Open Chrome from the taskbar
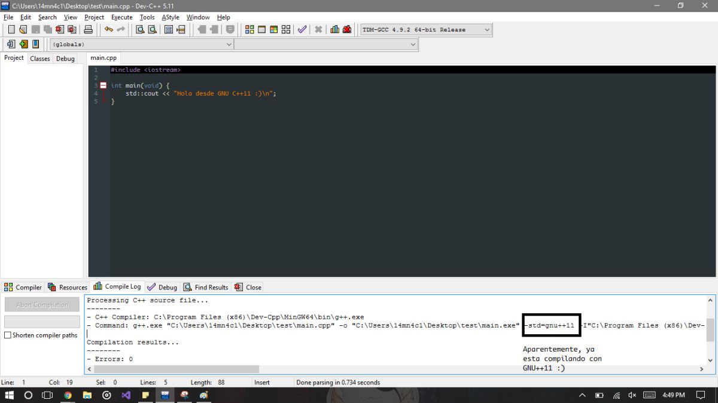 (67, 395)
